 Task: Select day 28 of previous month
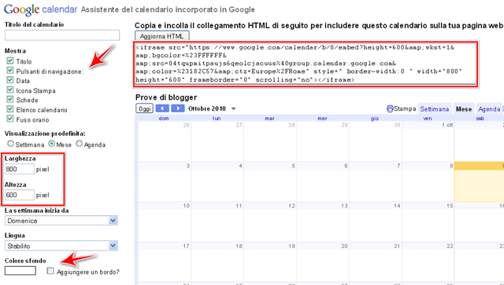tap(291, 125)
